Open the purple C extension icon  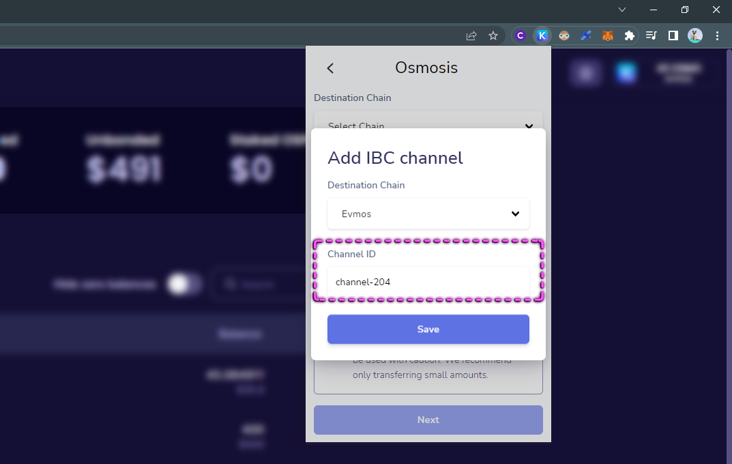pos(521,35)
